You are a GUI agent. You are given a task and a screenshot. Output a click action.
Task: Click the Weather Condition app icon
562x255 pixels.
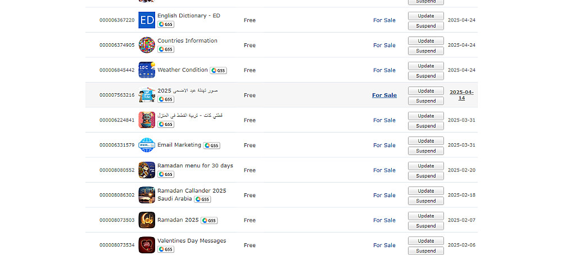(x=147, y=70)
